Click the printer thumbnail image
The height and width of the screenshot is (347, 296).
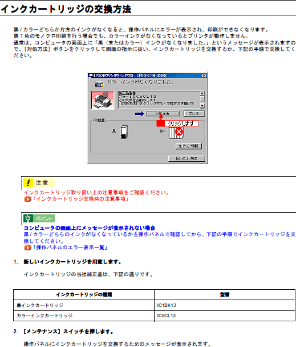pos(103,100)
